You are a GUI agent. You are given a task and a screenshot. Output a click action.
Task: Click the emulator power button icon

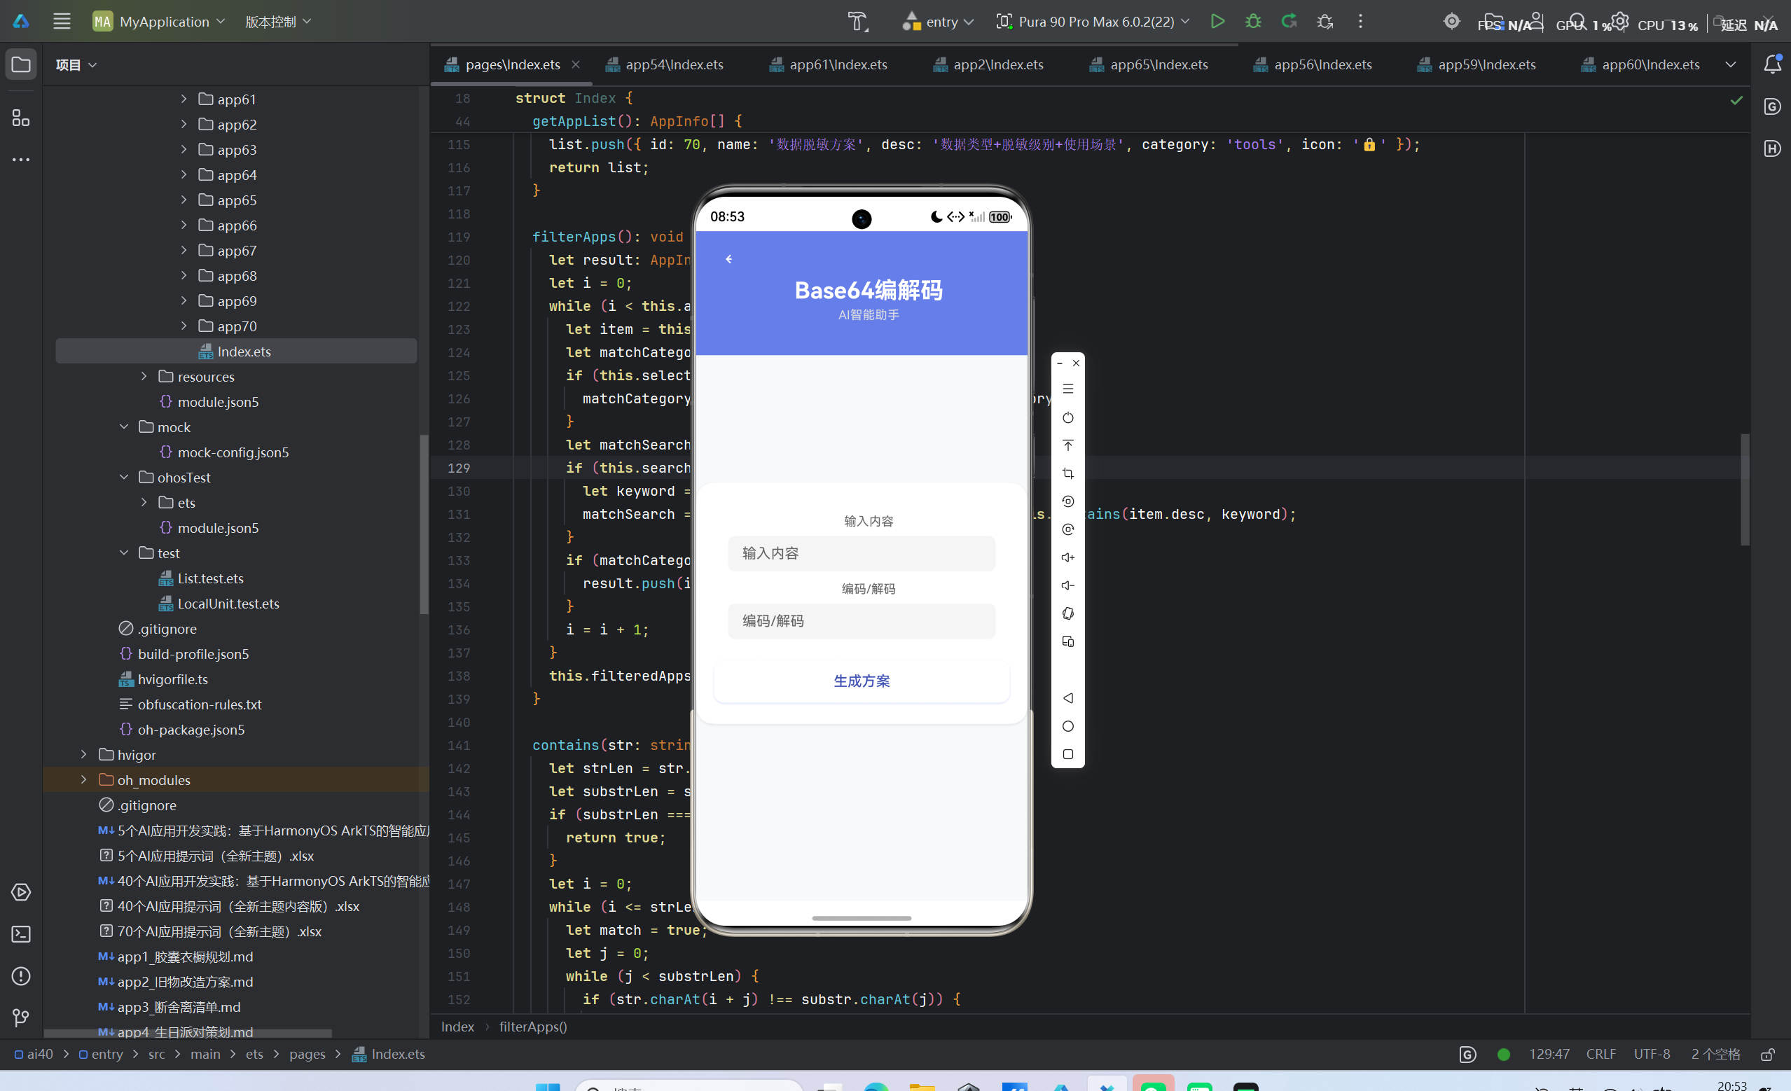coord(1067,418)
